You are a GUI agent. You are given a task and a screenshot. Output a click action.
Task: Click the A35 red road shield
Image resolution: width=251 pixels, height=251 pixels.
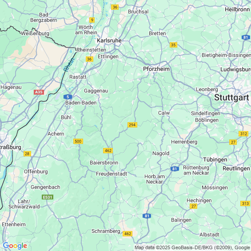(39, 92)
